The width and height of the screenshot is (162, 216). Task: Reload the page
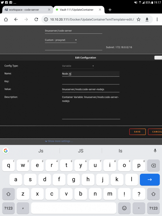point(36,19)
